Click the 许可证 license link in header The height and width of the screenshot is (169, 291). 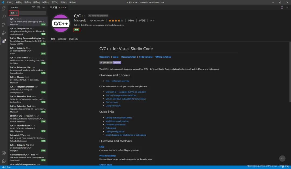[x=142, y=20]
